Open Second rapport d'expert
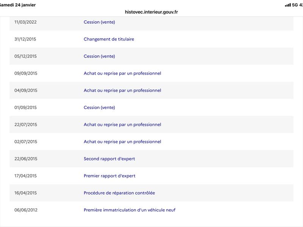303x227 pixels. click(109, 159)
